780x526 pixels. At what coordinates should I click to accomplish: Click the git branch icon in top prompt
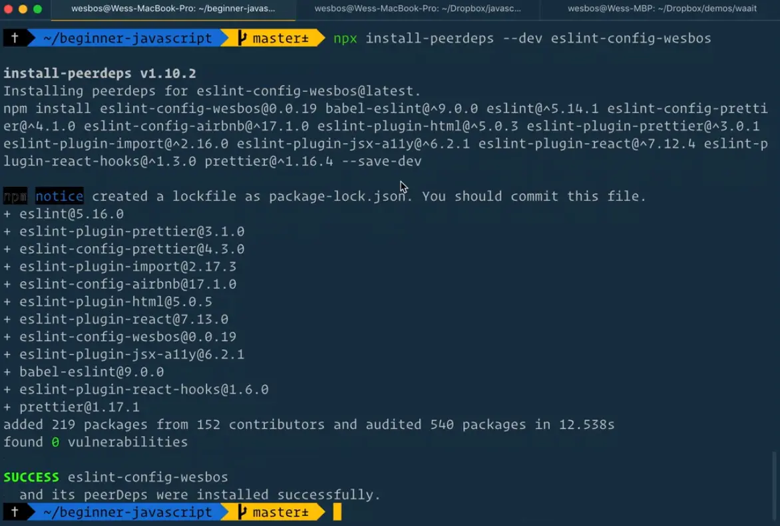coord(242,39)
